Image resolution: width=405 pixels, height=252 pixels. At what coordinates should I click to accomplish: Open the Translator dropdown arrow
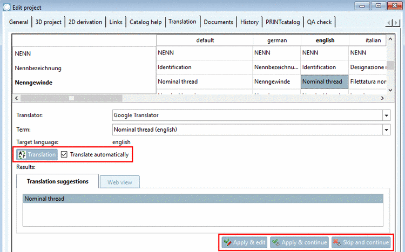[x=387, y=115]
